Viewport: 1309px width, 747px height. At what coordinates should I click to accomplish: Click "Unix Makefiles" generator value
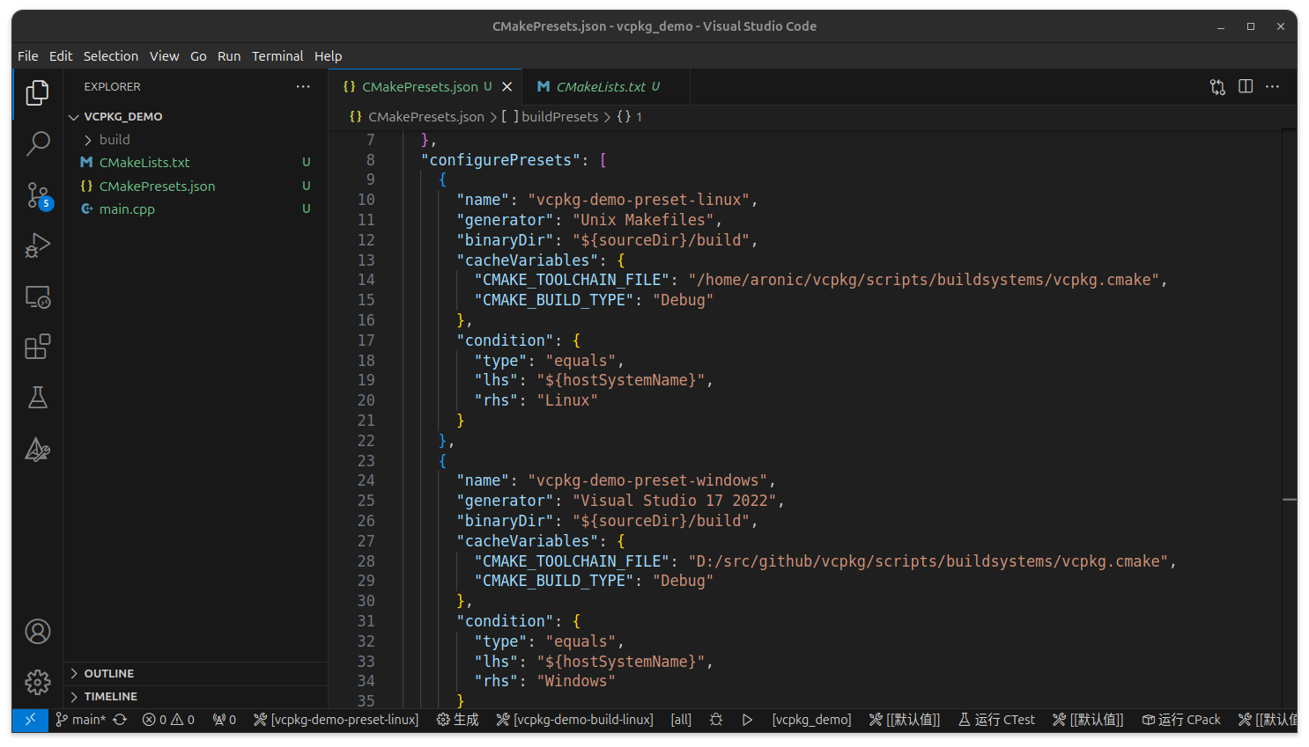(643, 220)
